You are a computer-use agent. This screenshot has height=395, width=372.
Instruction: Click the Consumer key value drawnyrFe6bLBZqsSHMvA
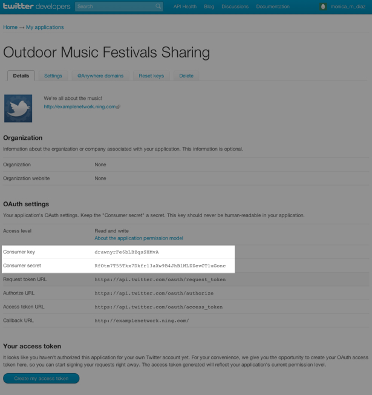click(x=126, y=252)
